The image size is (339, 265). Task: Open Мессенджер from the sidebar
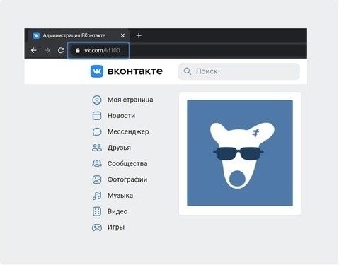tap(128, 132)
